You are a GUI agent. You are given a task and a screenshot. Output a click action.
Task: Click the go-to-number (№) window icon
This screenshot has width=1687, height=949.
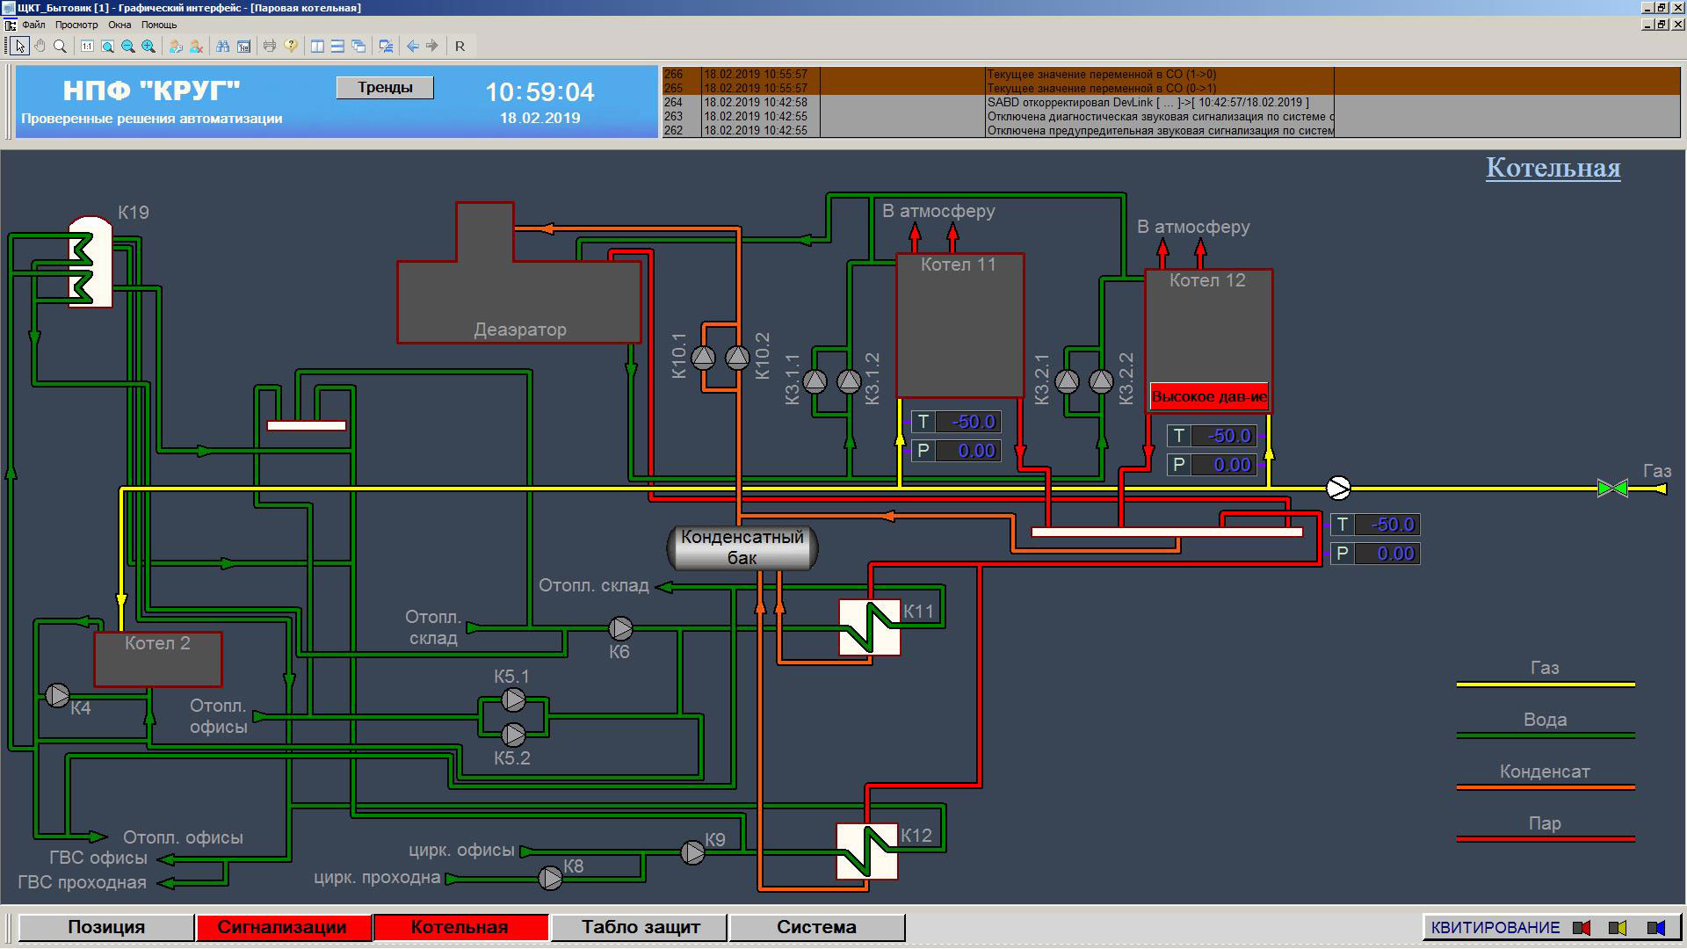click(x=243, y=46)
